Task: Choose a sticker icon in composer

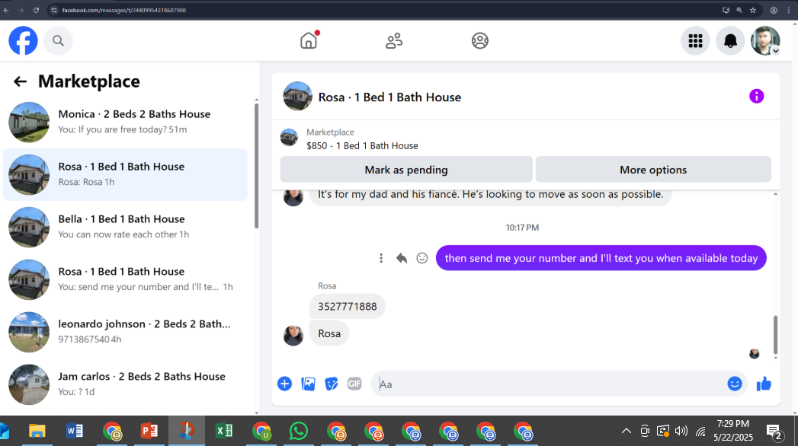Action: coord(332,384)
